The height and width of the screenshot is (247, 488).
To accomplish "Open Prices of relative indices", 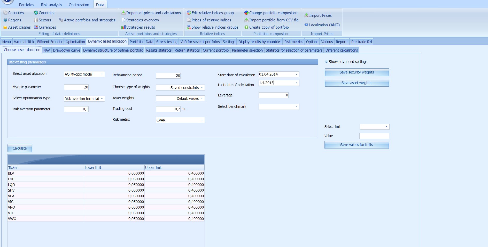I will coord(209,20).
